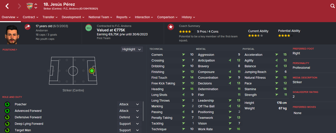
Task: Click the Target Man suitability circle
Action: point(7,130)
